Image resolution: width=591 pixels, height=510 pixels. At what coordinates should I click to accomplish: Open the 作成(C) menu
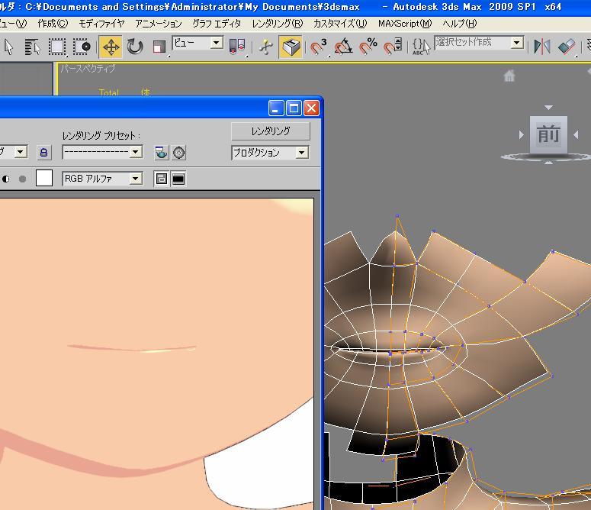point(53,24)
